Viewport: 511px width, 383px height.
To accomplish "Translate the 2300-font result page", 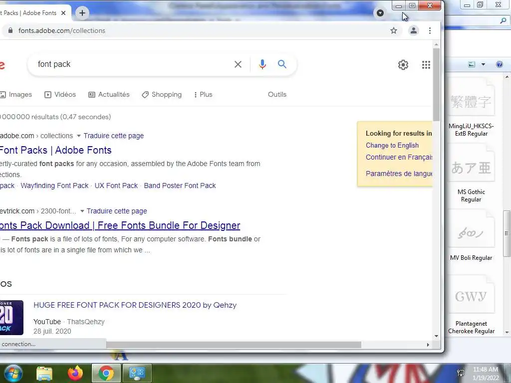I will pyautogui.click(x=117, y=211).
